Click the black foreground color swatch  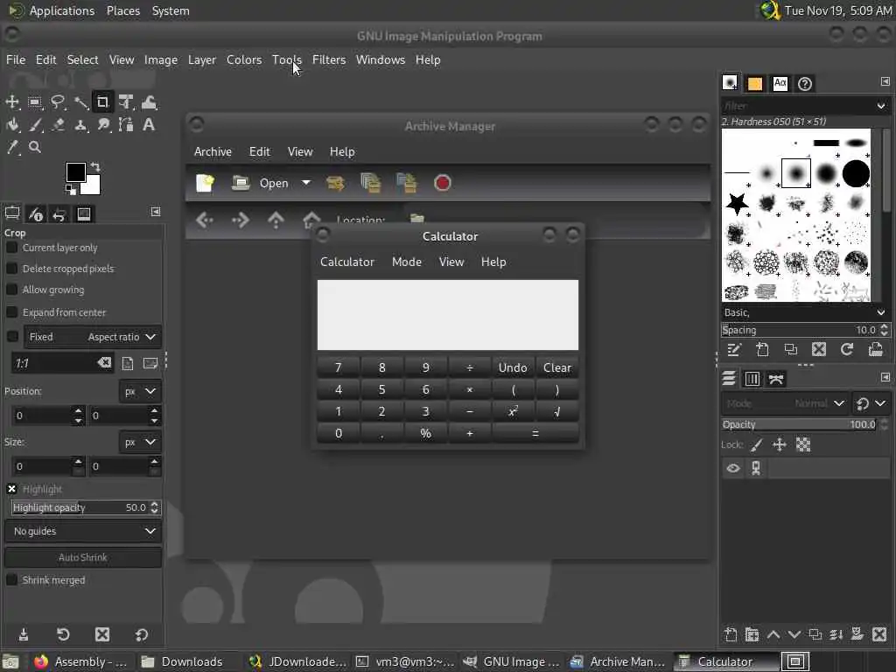coord(75,171)
